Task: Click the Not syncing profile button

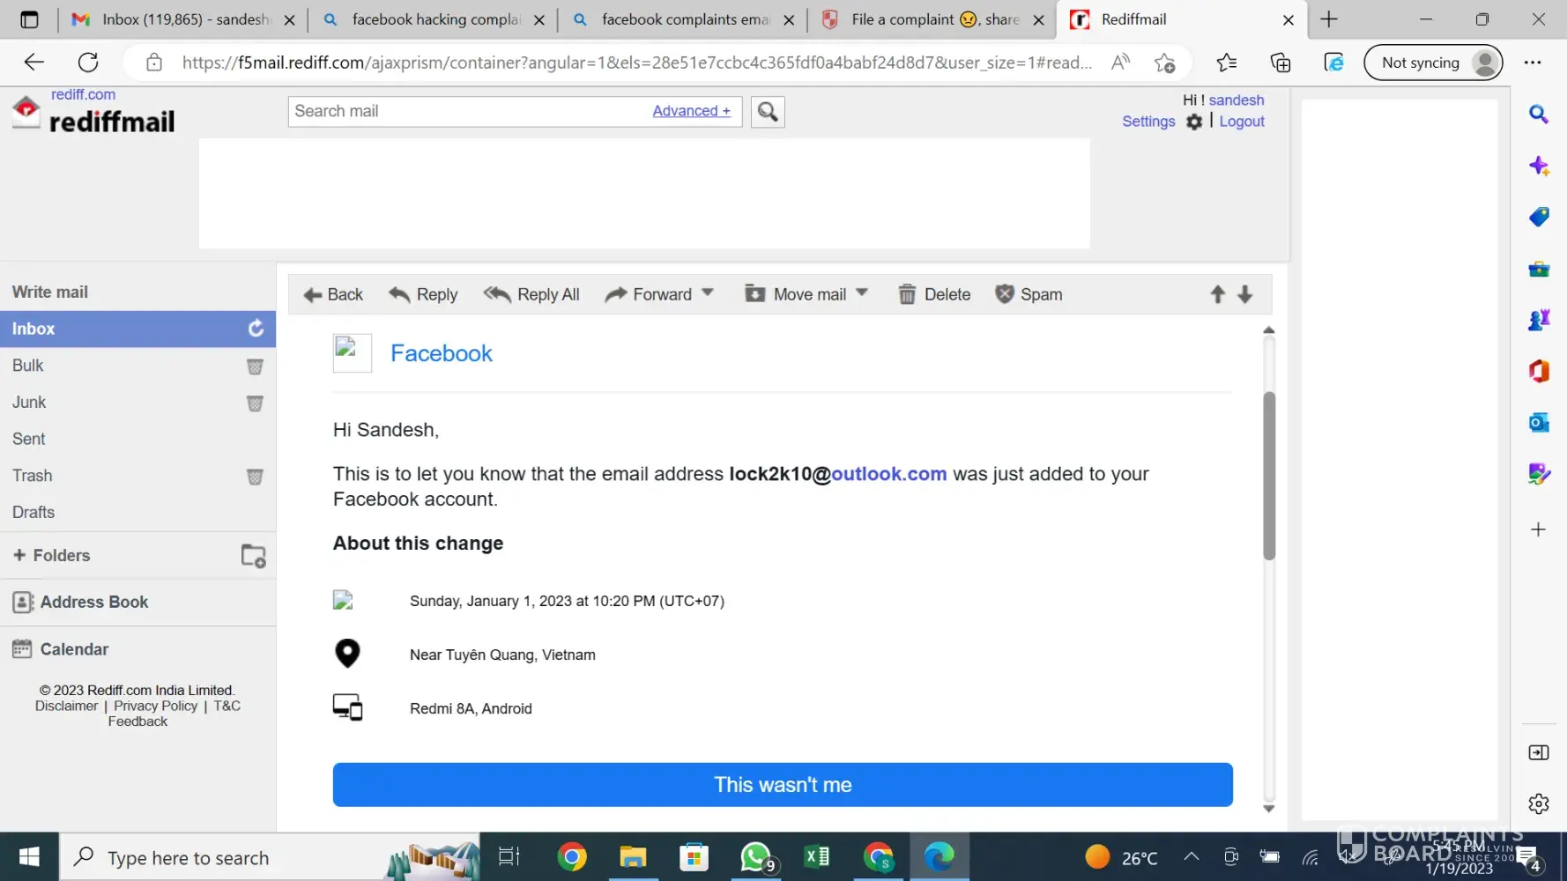Action: [x=1433, y=63]
